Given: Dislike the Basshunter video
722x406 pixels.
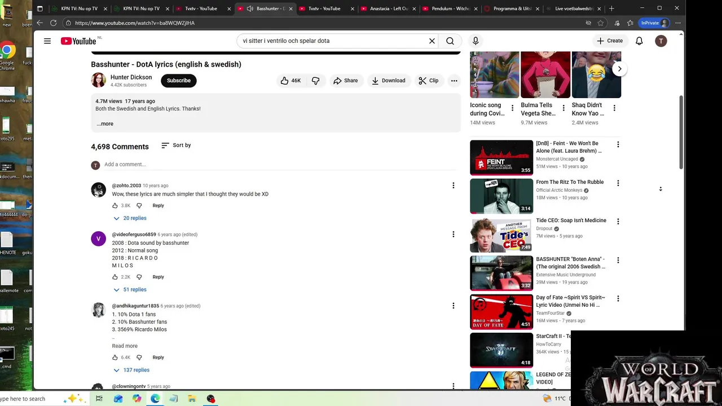Looking at the screenshot, I should coord(316,81).
